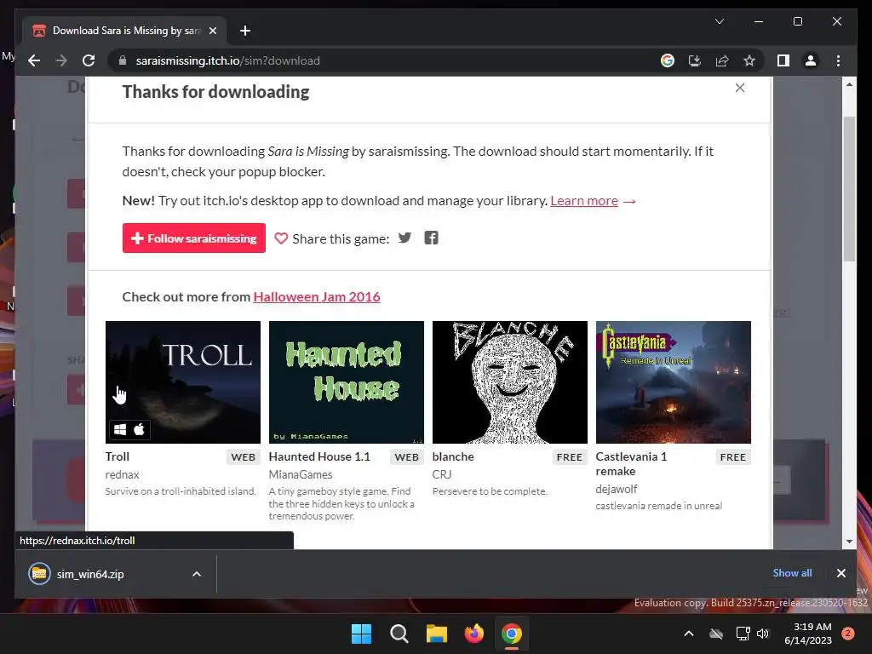Screen dimensions: 872x654
Task: Open the taskbar clock and date
Action: pos(808,634)
